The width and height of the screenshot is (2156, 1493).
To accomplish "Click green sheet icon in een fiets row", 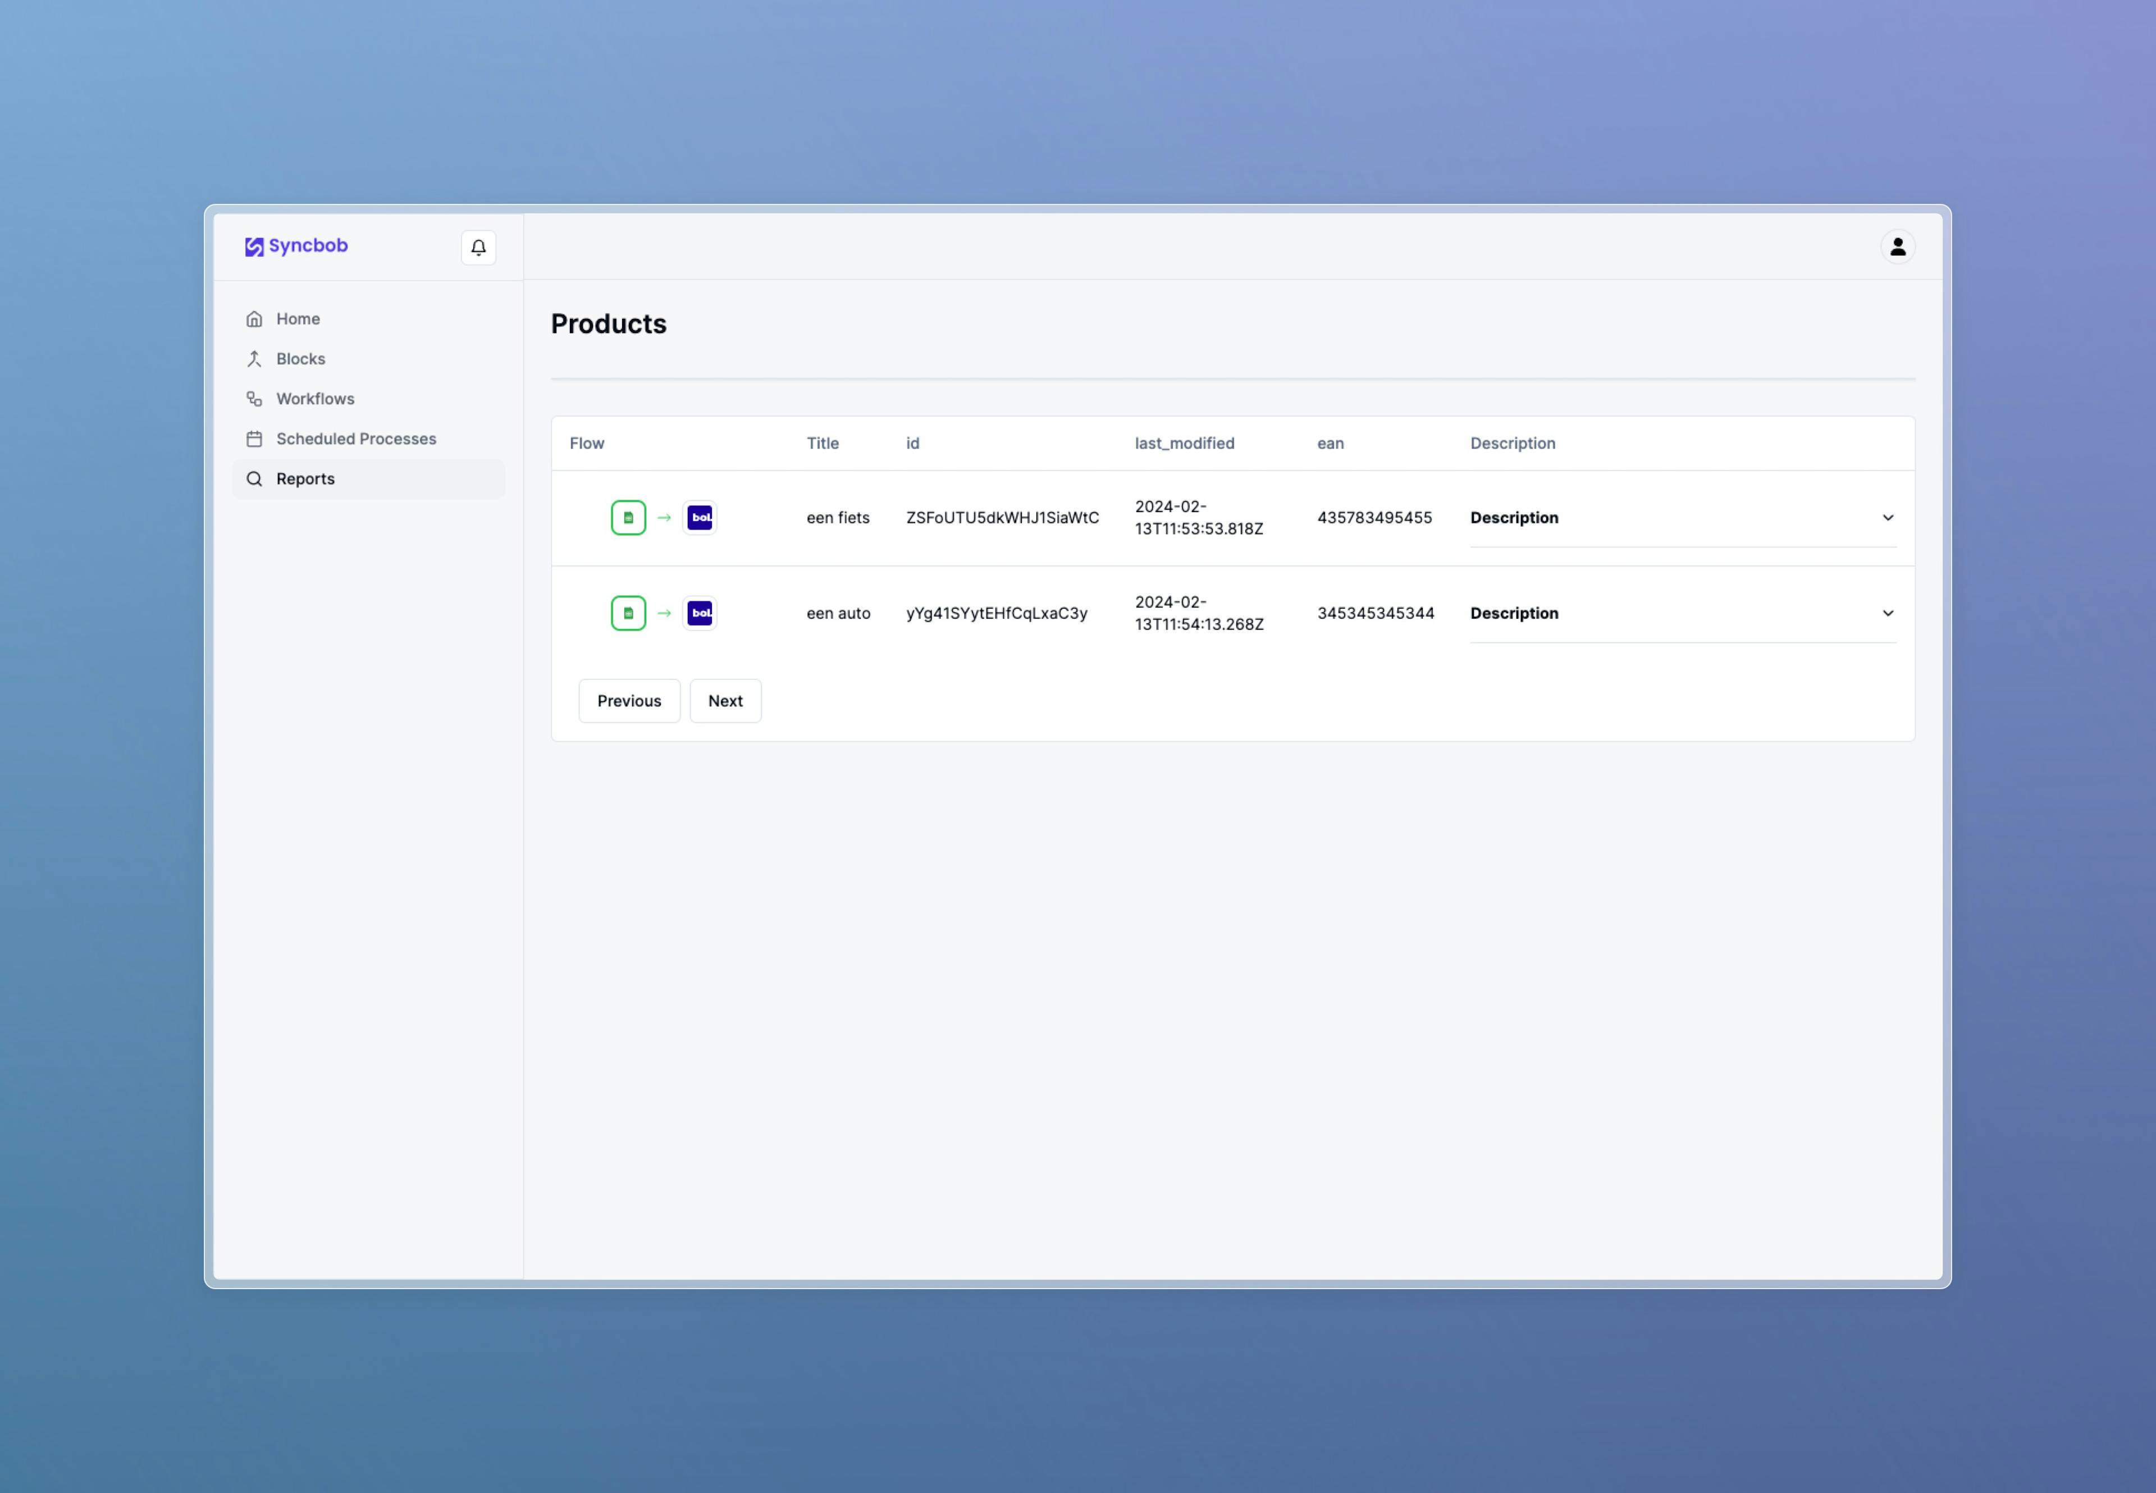I will coord(628,517).
